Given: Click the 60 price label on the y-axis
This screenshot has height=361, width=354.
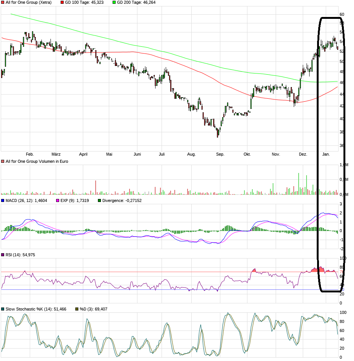Looking at the screenshot, I should point(342,14).
